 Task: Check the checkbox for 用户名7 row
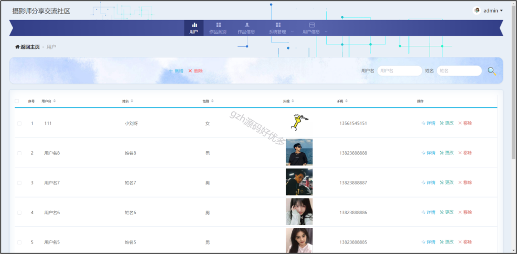tap(20, 182)
